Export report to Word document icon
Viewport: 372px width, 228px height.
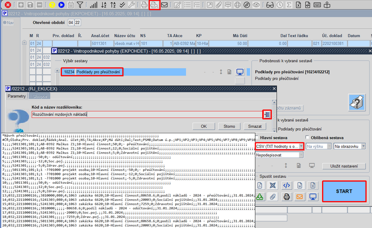click(299, 186)
